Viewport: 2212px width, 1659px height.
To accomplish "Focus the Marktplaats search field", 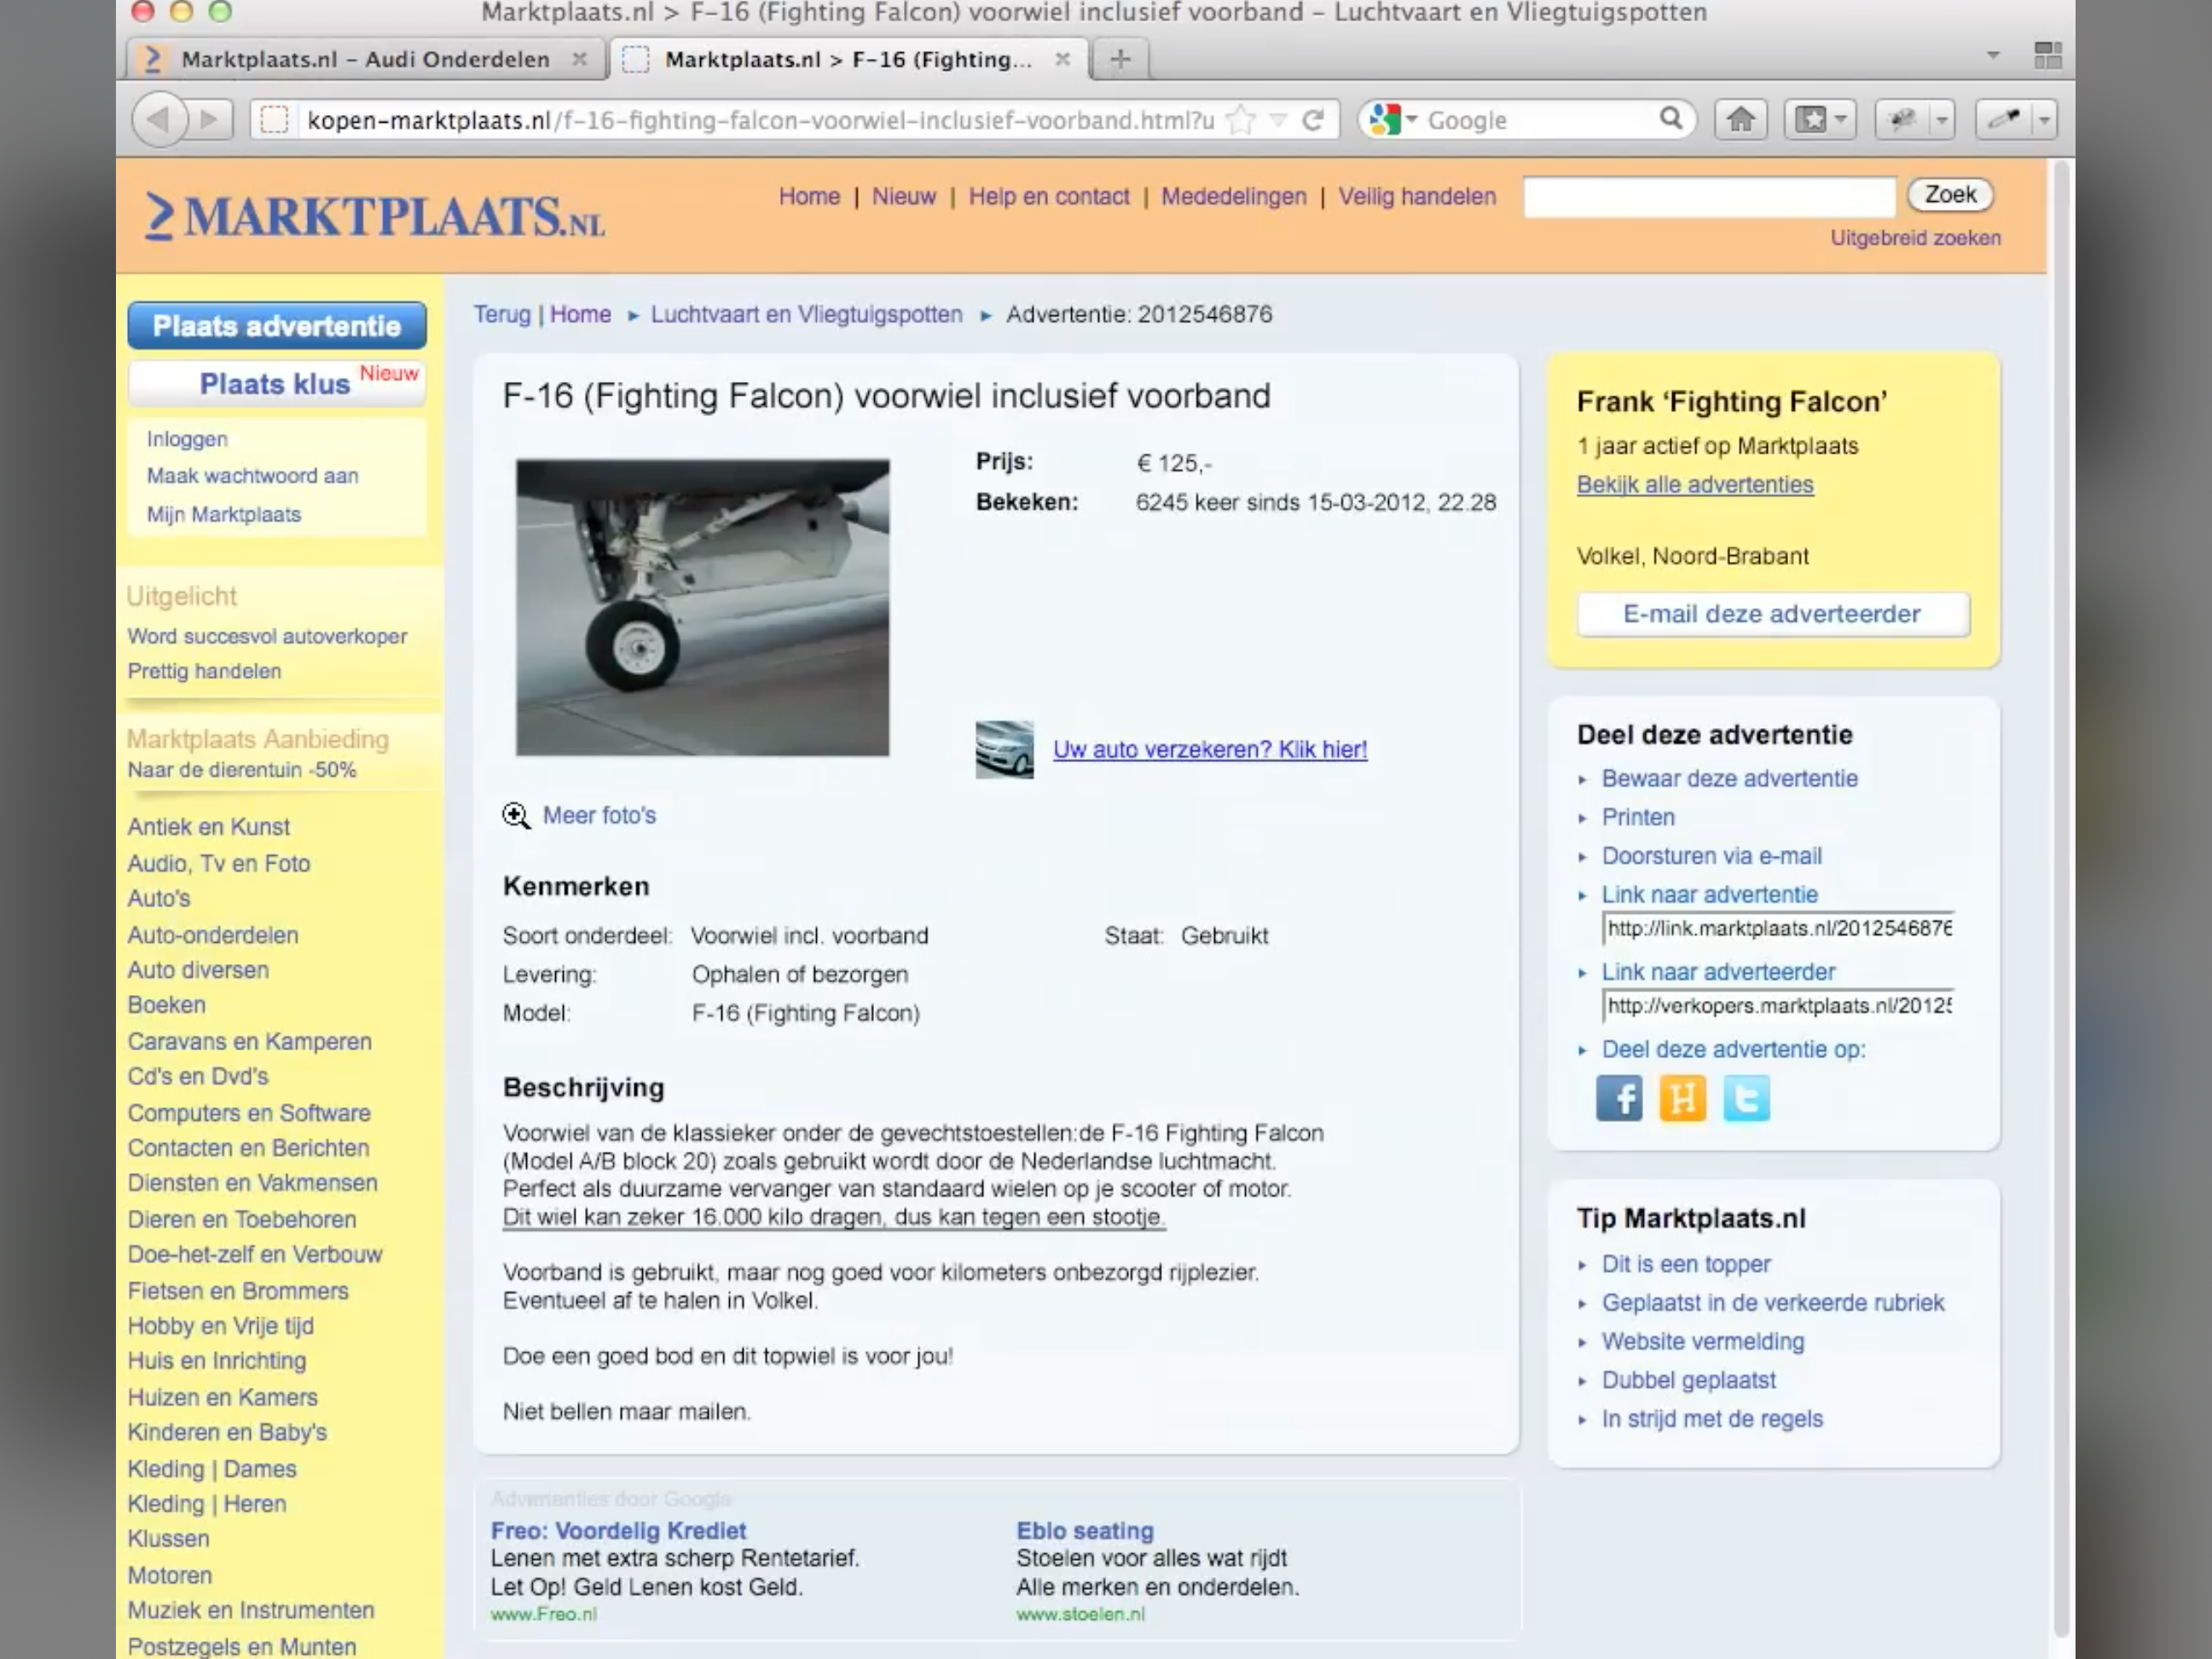I will click(x=1709, y=197).
